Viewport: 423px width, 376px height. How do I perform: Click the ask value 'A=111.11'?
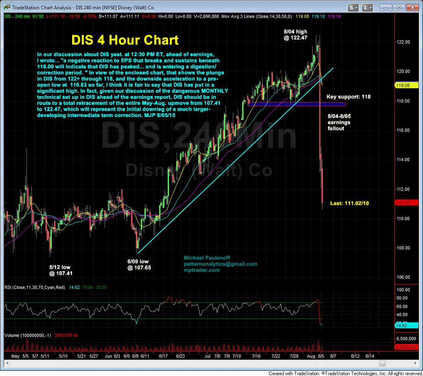tap(129, 16)
